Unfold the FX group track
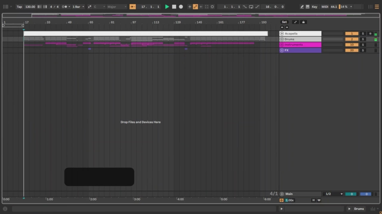 tap(282, 51)
